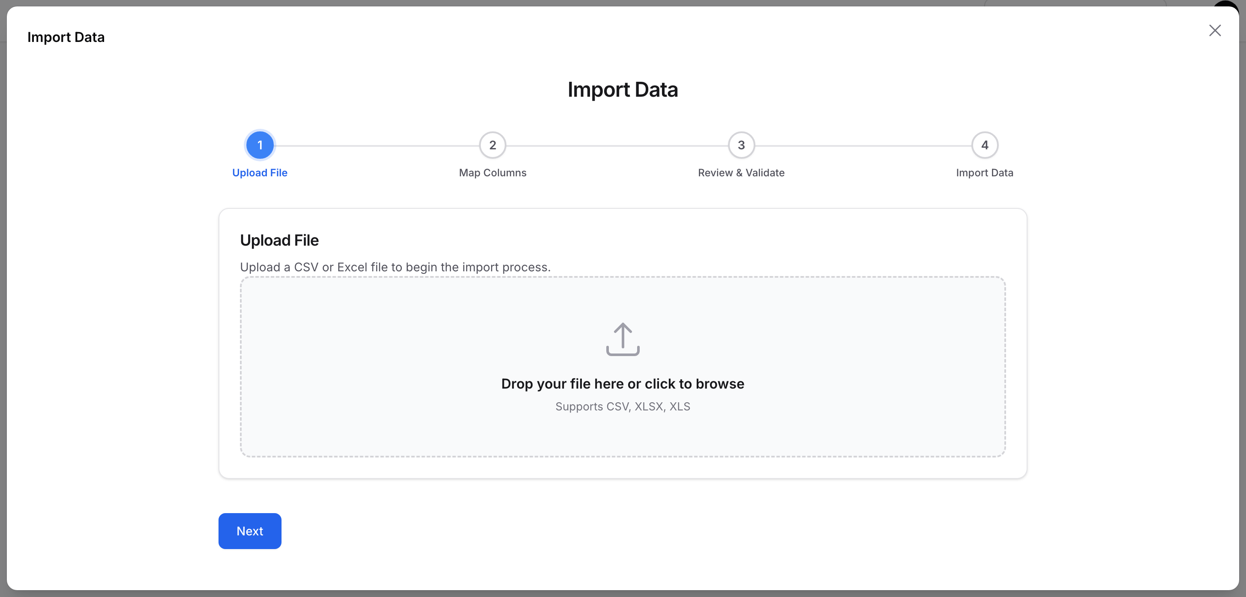Click the step 4 circle for Import Data
This screenshot has width=1246, height=597.
point(985,145)
